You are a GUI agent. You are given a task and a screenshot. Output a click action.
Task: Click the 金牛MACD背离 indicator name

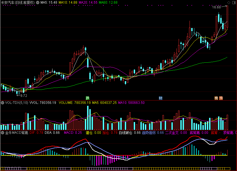pos(17,133)
